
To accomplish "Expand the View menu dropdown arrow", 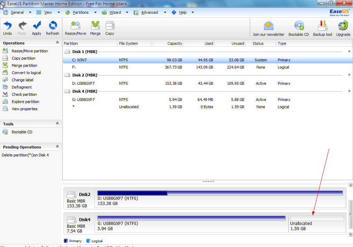I will click(x=59, y=13).
